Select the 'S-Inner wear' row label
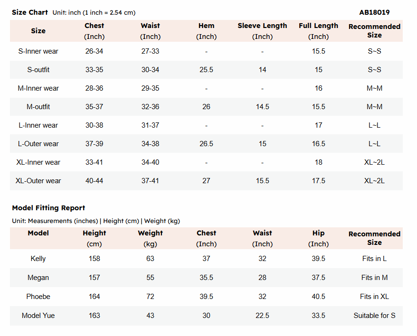Screen dimensions: 417x336 tap(38, 51)
